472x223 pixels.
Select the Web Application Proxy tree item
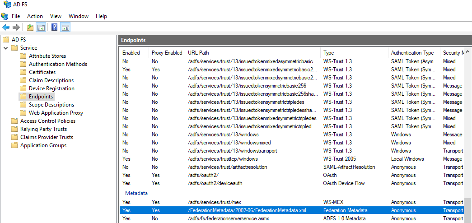[56, 112]
